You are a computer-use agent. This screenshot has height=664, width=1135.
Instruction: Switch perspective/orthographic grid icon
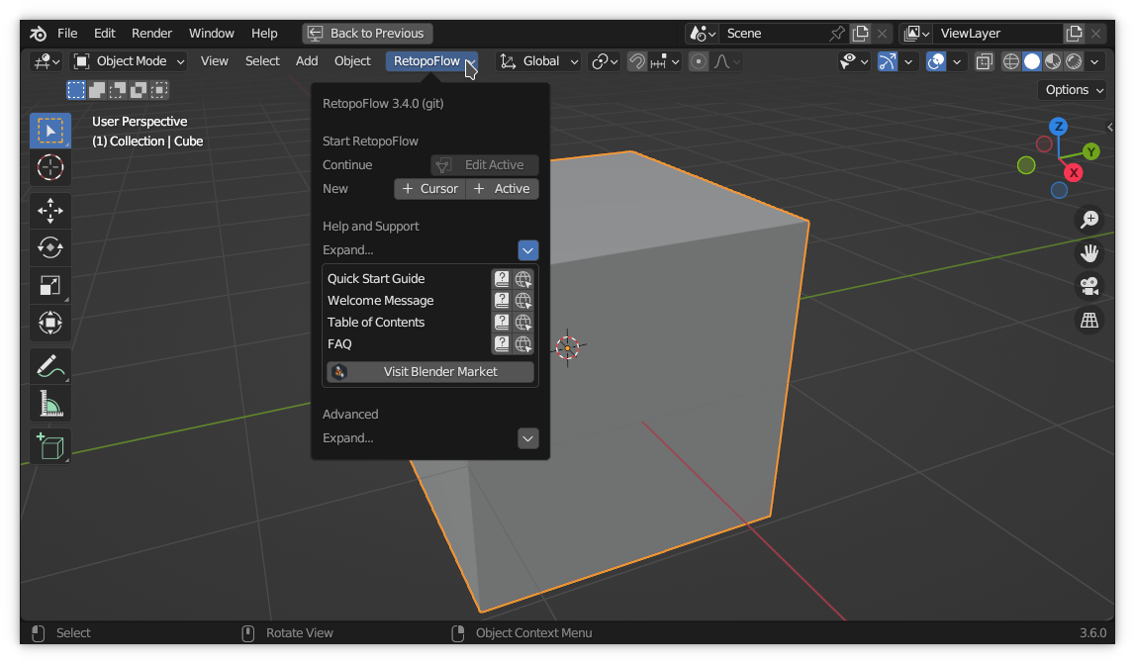1089,320
